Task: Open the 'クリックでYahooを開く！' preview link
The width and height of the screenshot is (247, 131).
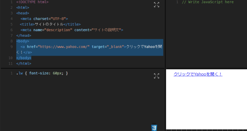Action: click(x=198, y=74)
